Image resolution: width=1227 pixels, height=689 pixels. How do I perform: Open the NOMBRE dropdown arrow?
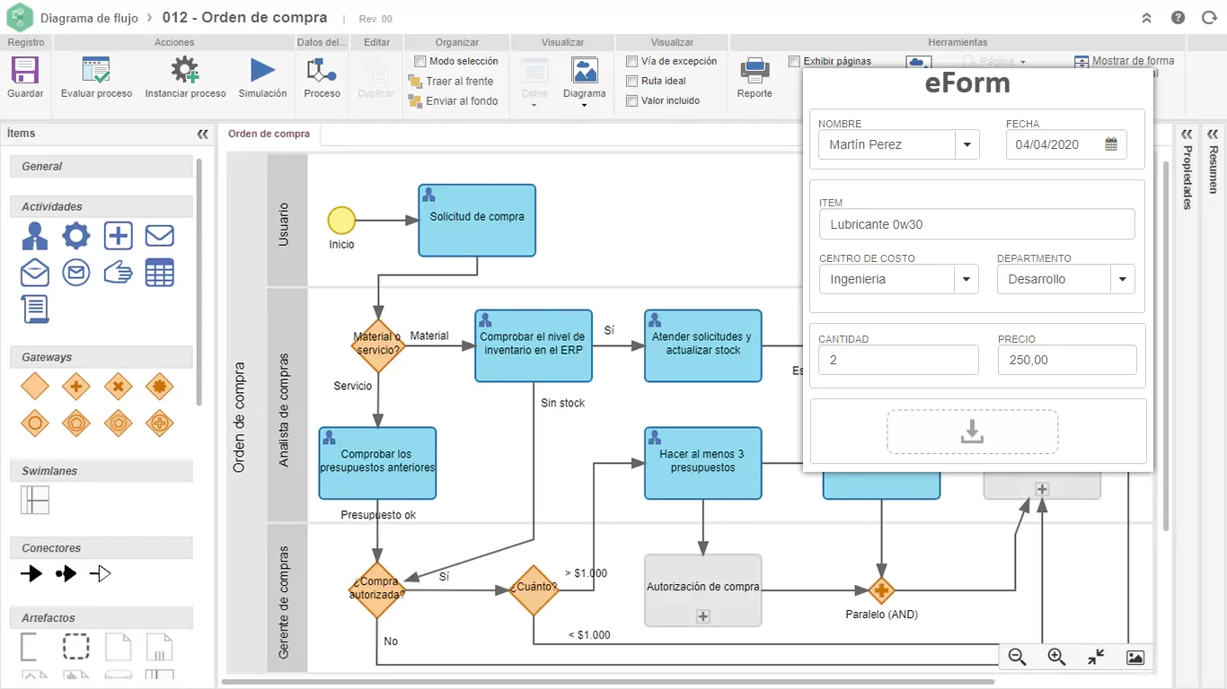point(967,144)
